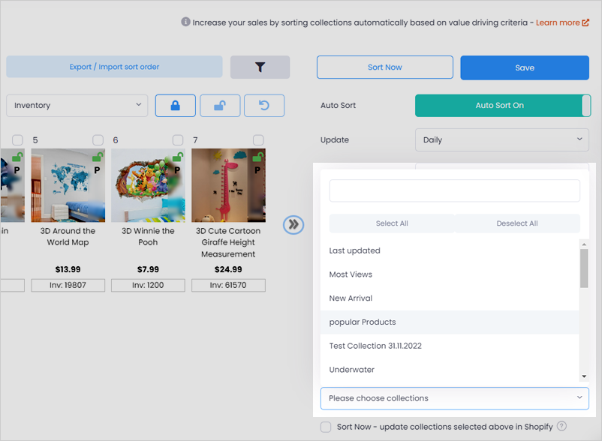The width and height of the screenshot is (602, 441).
Task: Open the Please choose collections dropdown
Action: [x=455, y=398]
